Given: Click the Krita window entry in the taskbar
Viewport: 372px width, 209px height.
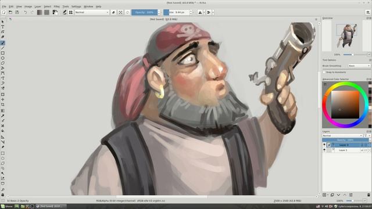Looking at the screenshot, I should coord(51,207).
